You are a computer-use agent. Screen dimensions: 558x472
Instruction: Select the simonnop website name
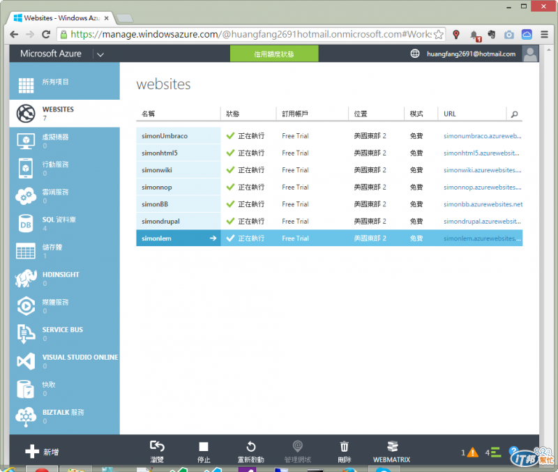[x=156, y=187]
